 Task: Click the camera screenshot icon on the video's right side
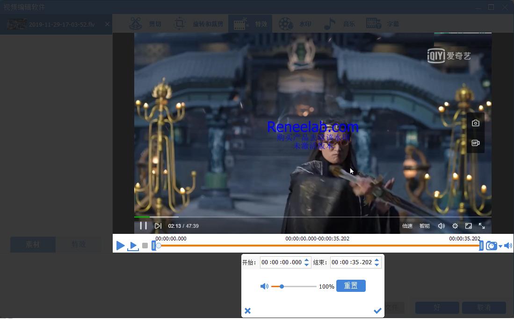click(x=476, y=123)
